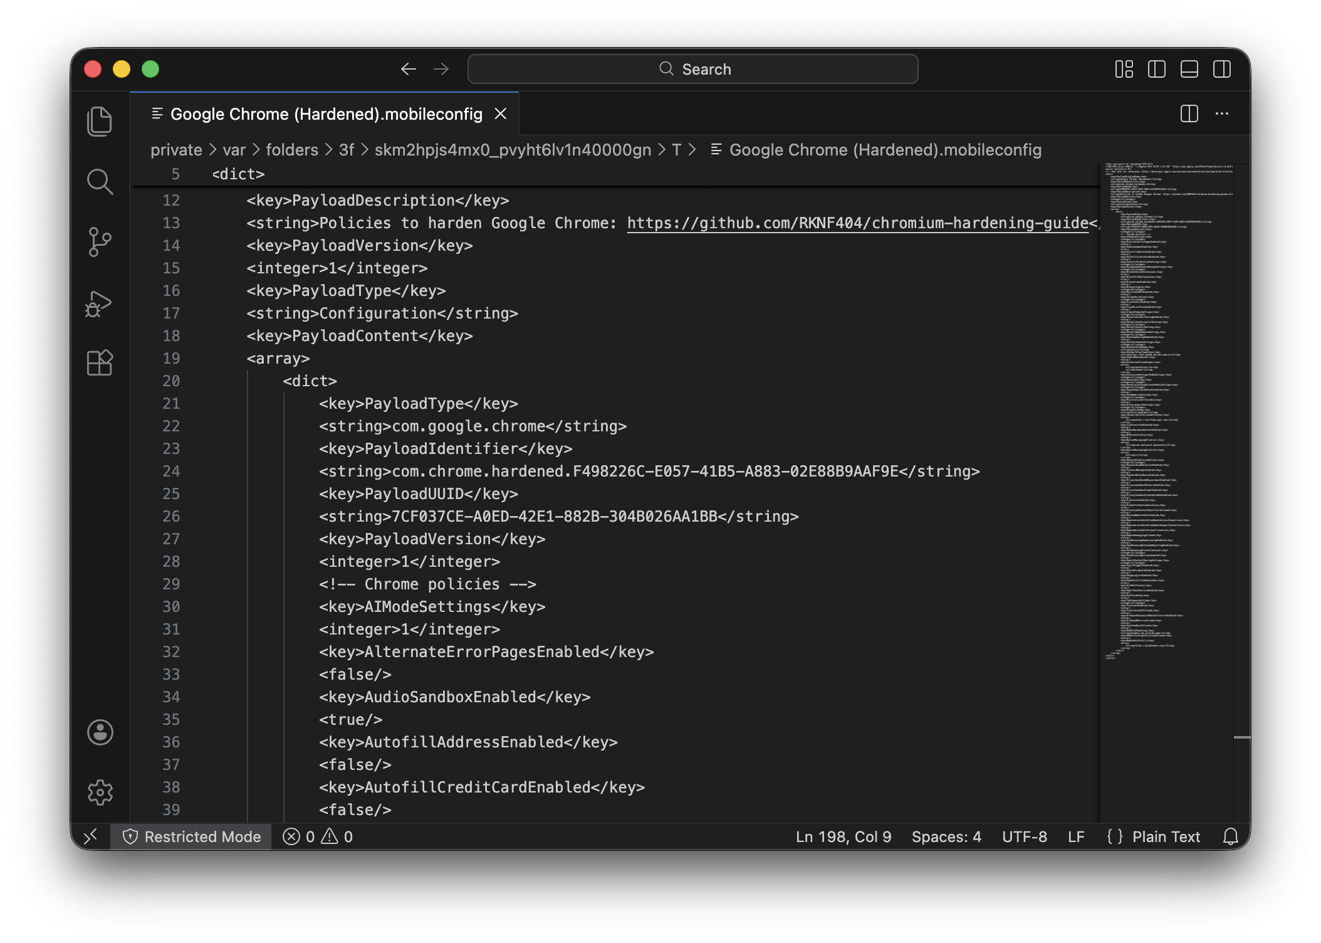Click the command center Search box
The height and width of the screenshot is (943, 1321).
click(692, 69)
